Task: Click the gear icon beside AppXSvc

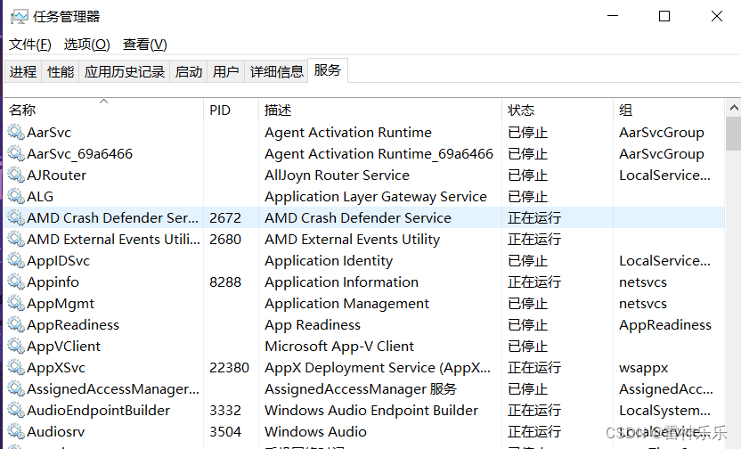Action: [16, 367]
